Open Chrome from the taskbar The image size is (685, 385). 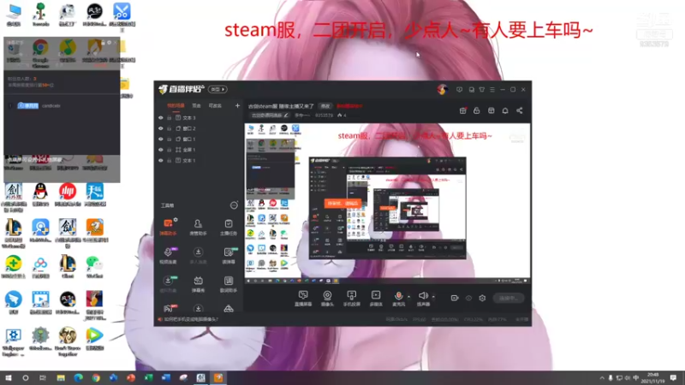click(96, 377)
